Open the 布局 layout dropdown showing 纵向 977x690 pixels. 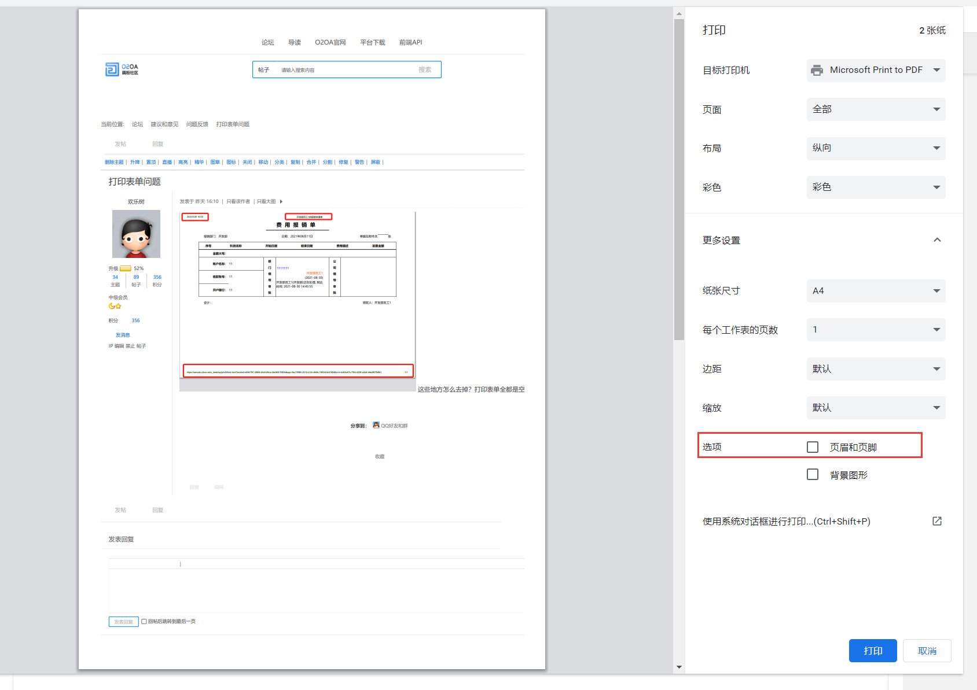(876, 148)
